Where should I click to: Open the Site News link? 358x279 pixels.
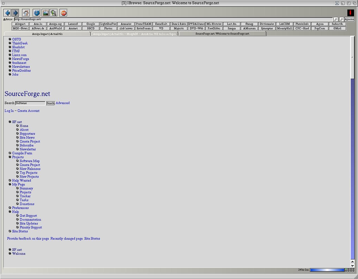point(27,138)
